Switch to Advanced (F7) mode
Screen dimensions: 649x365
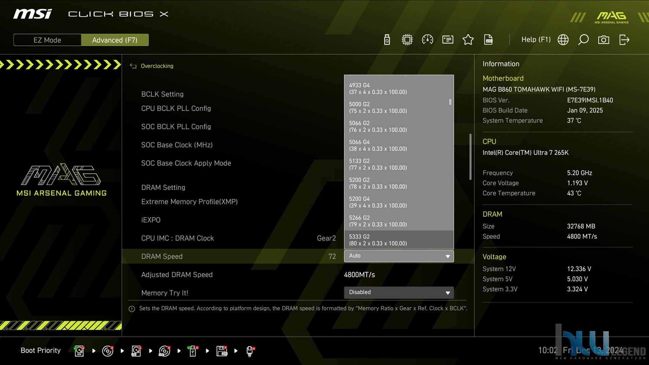click(115, 40)
